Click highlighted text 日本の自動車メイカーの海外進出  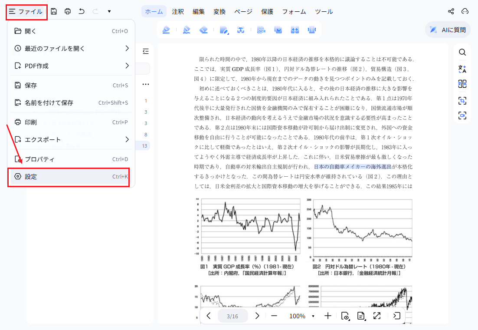click(x=353, y=167)
